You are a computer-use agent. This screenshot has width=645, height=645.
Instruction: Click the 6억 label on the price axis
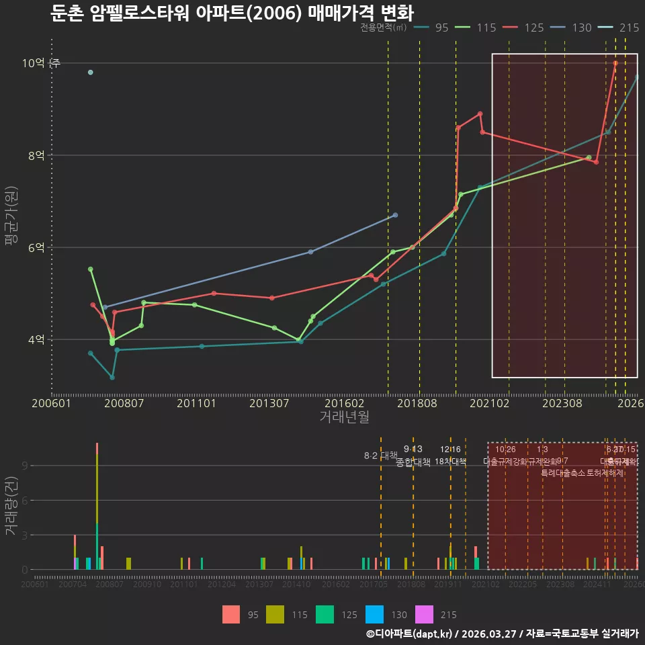36,247
